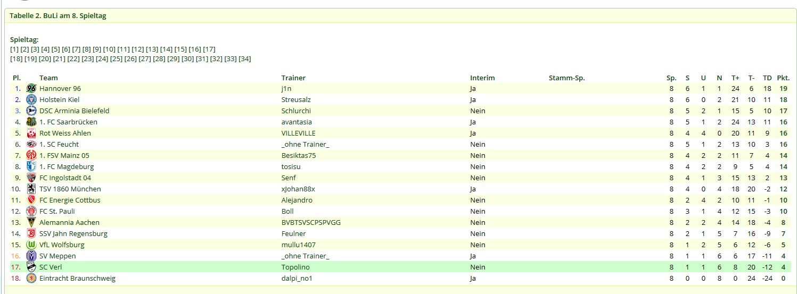Click the FC Energie Cottbus crest
Viewport: 797px width, 294px height.
click(x=31, y=200)
